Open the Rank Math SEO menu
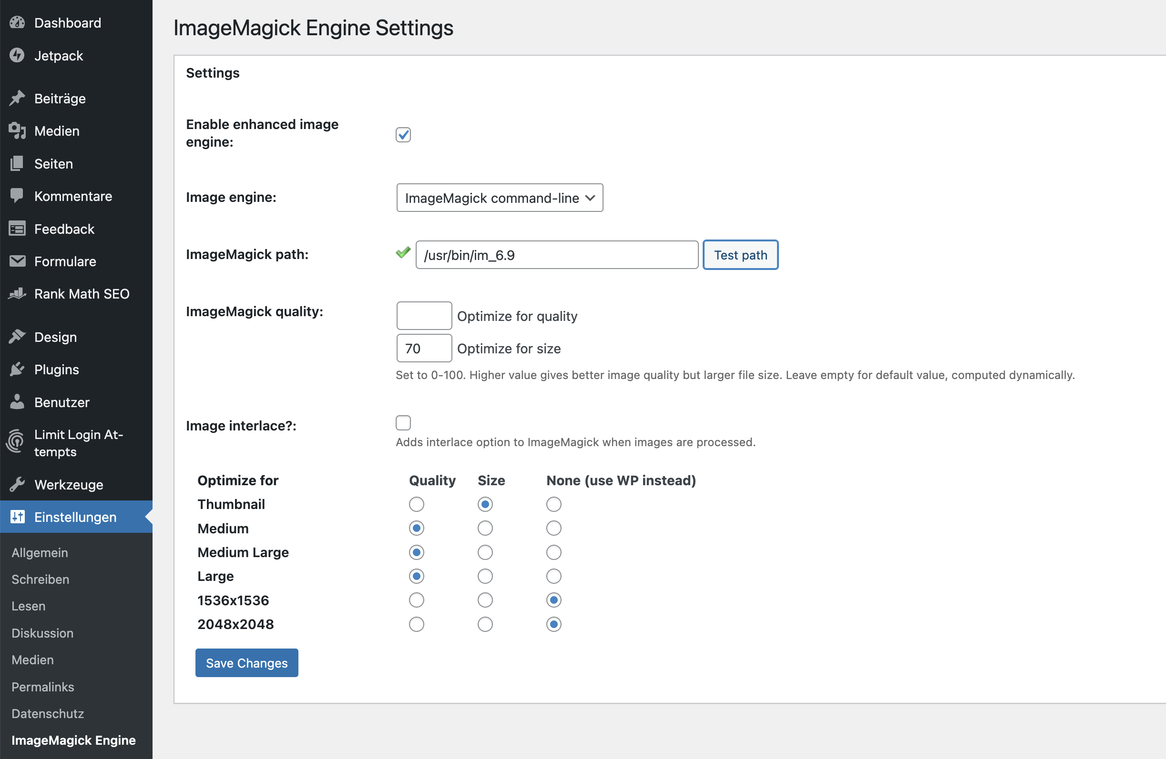Viewport: 1166px width, 759px height. (x=76, y=294)
